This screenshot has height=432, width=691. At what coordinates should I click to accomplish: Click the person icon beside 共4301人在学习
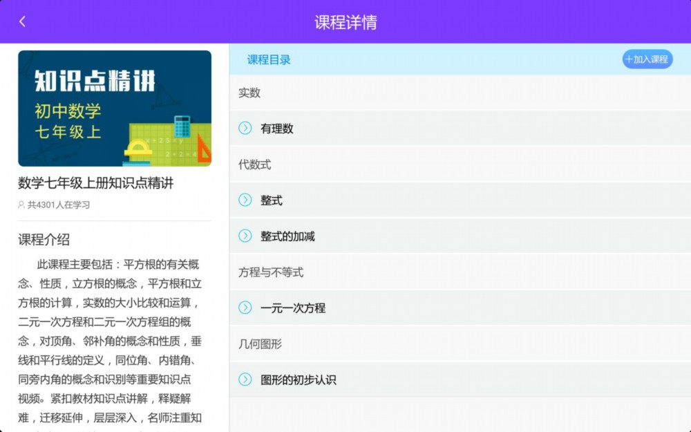point(21,205)
